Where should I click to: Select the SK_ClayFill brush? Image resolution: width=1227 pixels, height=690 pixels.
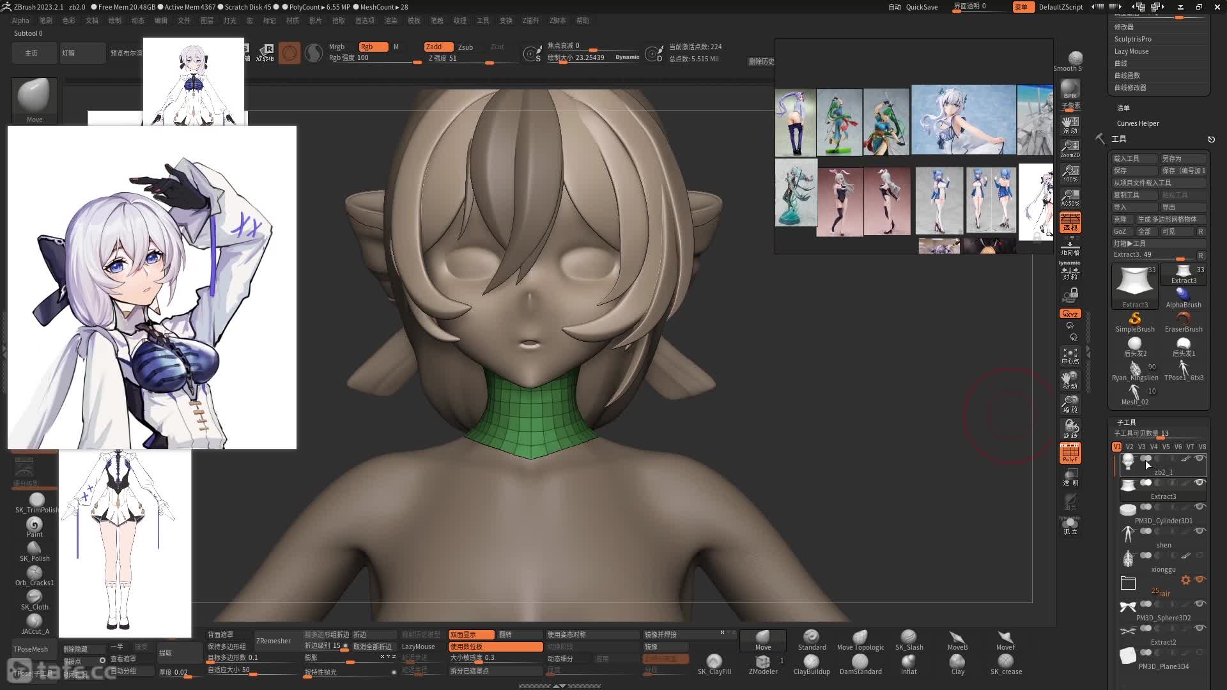[714, 664]
